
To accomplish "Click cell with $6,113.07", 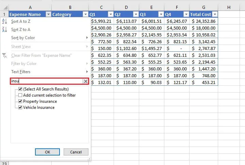I will (x=126, y=21).
